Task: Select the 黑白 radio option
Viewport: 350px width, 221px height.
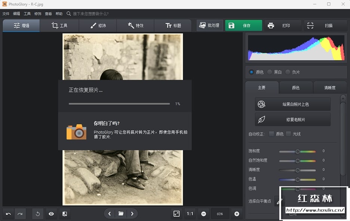Action: click(270, 72)
